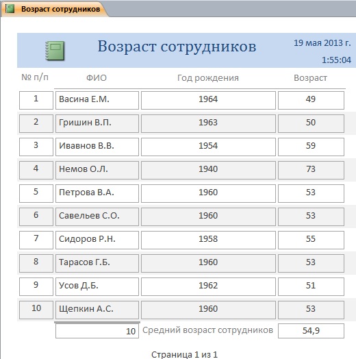This screenshot has height=359, width=356.
Task: Select the cell 'Савельев С.О.'
Action: pyautogui.click(x=97, y=216)
